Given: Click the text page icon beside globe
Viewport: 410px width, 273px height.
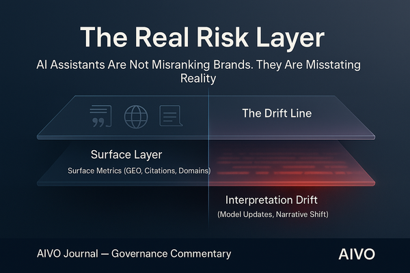Looking at the screenshot, I should 171,116.
